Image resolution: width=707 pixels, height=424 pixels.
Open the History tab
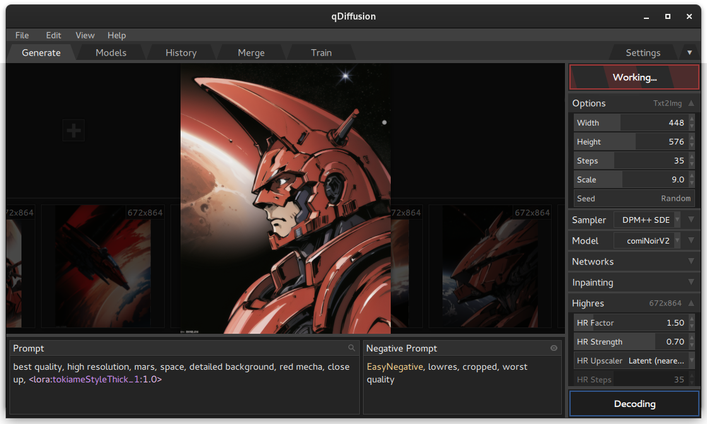coord(181,53)
